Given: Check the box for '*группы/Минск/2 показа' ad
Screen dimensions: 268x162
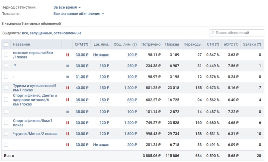Looking at the screenshot, I should point(6,134).
